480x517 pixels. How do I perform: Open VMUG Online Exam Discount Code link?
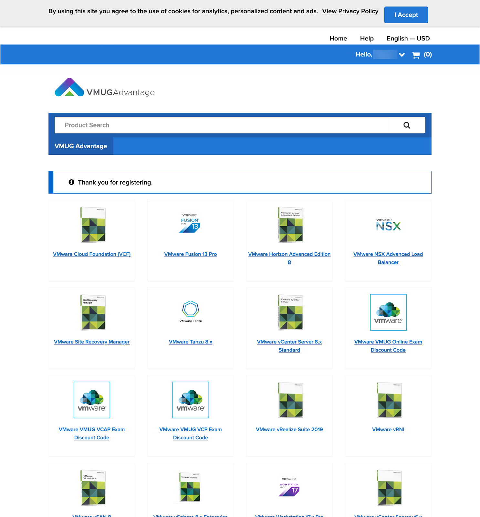pyautogui.click(x=388, y=346)
